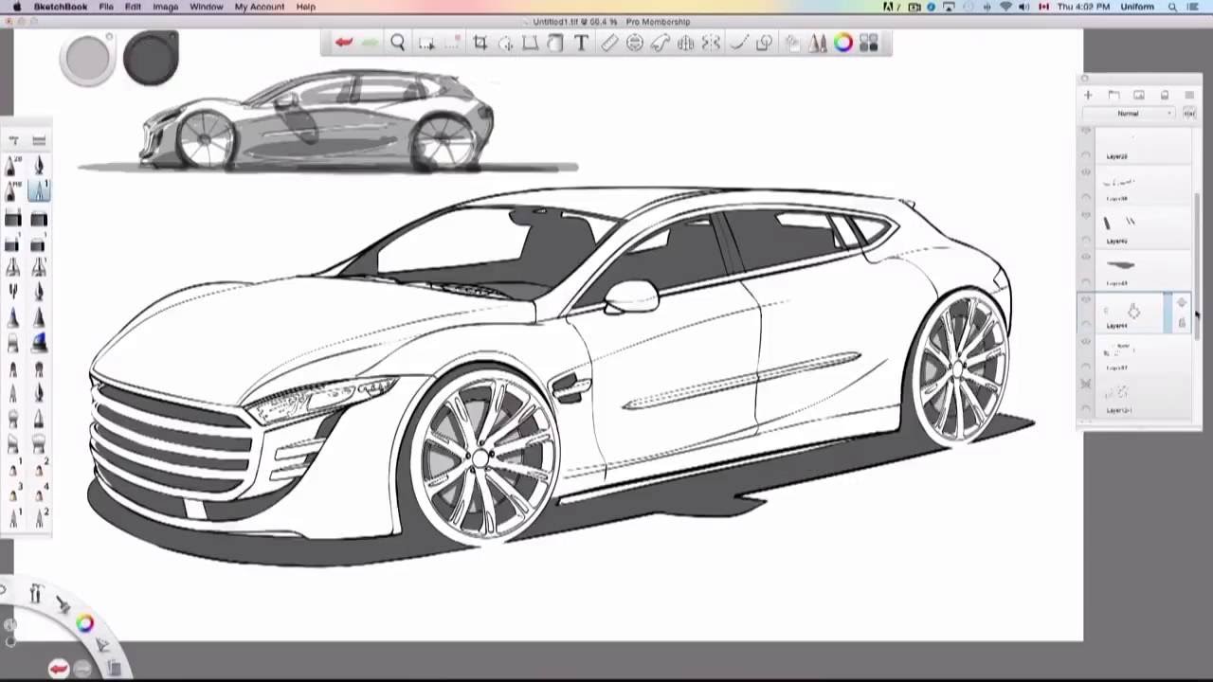1213x682 pixels.
Task: Open brush library at palette top left
Action: point(13,140)
